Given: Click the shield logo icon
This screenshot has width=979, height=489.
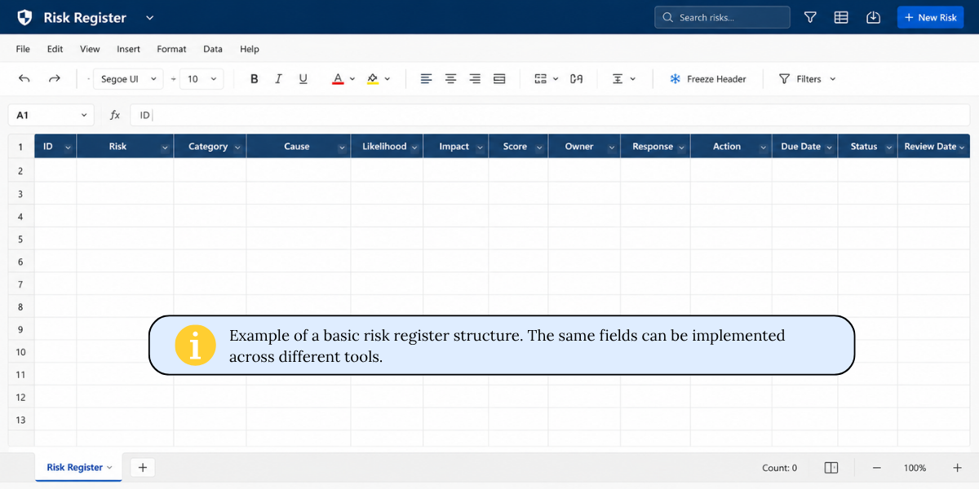Looking at the screenshot, I should (25, 17).
